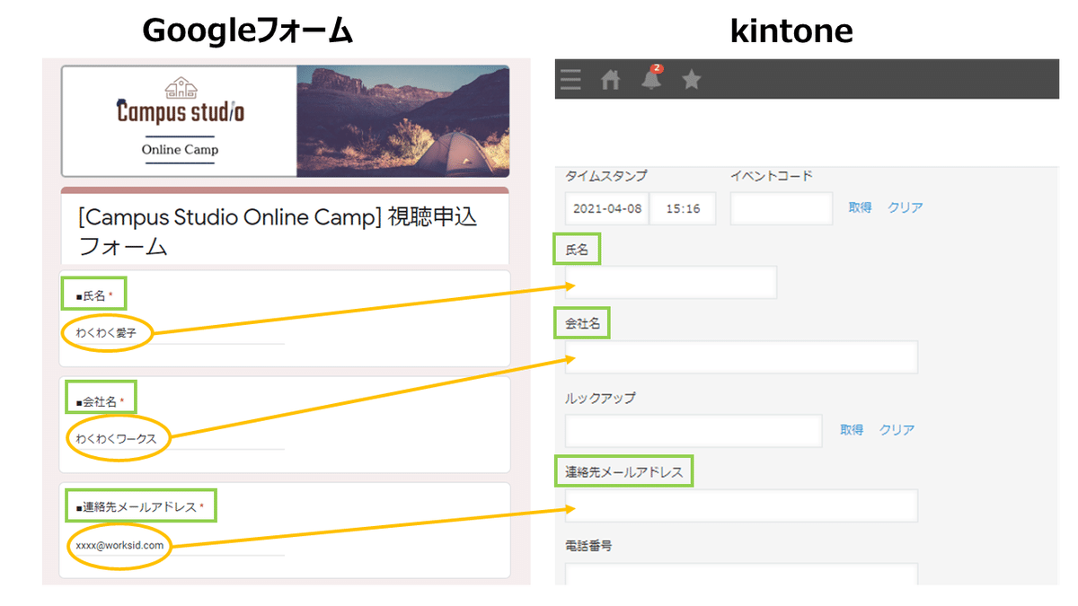Image resolution: width=1078 pixels, height=606 pixels.
Task: Focus the 電話番号 input field in kintone
Action: pos(742,575)
